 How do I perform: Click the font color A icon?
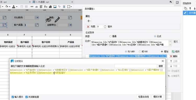[x=14, y=7]
